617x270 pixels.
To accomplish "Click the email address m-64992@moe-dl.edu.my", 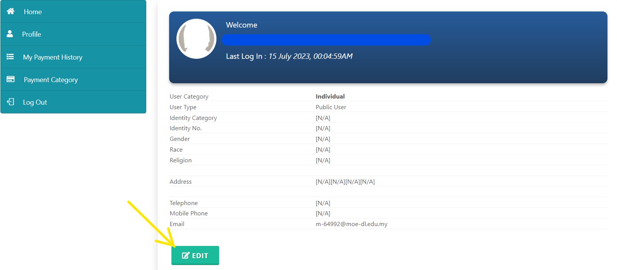I will [351, 224].
